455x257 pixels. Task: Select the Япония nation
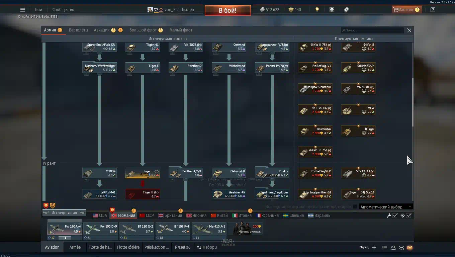pyautogui.click(x=196, y=216)
